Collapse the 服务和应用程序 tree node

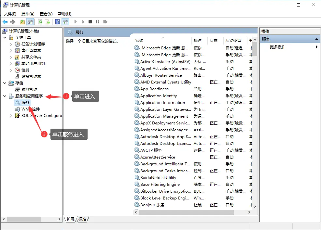tap(5, 96)
